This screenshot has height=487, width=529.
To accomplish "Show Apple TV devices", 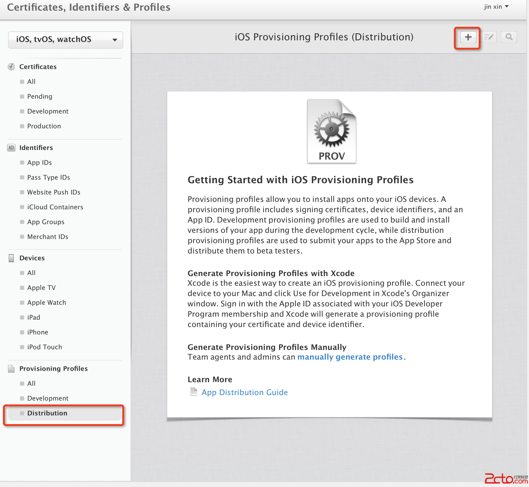I will (41, 288).
